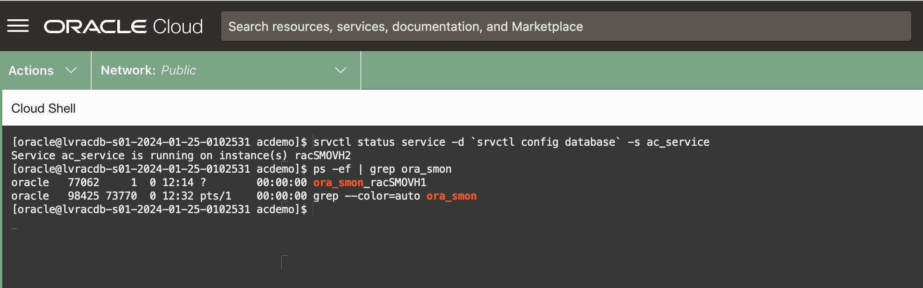Click the blank green toolbar area right of Network
This screenshot has width=923, height=288.
tap(629, 70)
